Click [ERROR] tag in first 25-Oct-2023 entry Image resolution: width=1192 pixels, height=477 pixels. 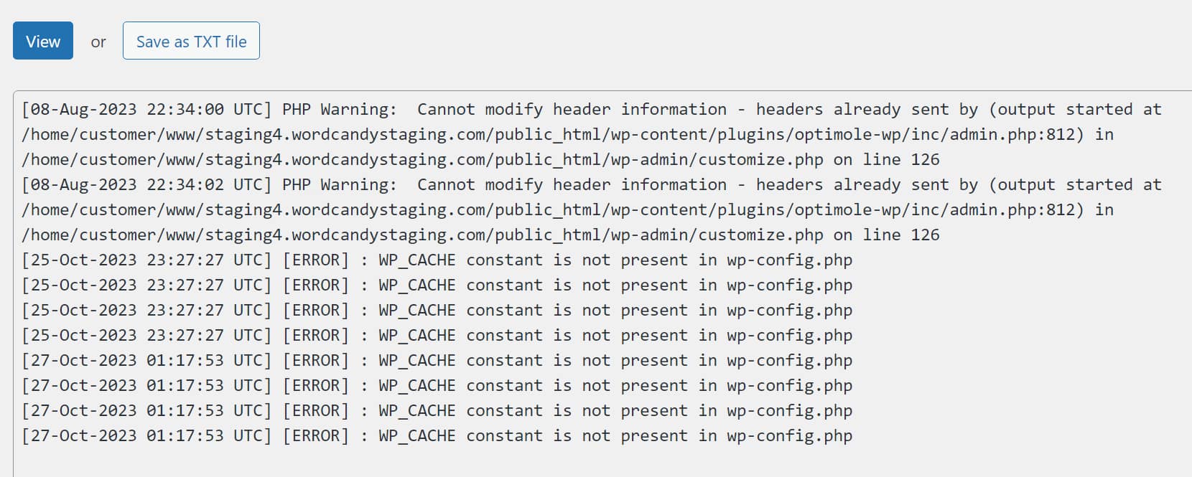315,260
